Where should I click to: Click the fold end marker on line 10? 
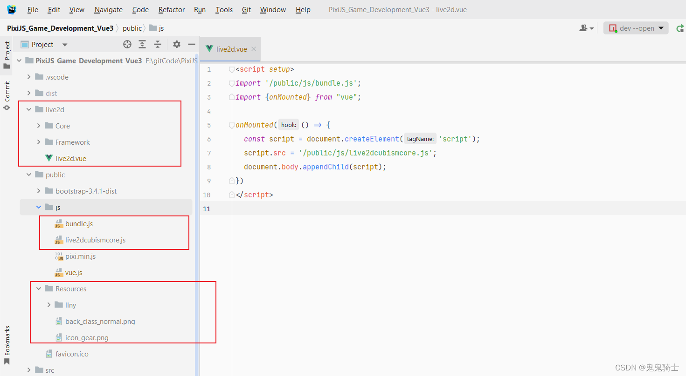pyautogui.click(x=232, y=195)
